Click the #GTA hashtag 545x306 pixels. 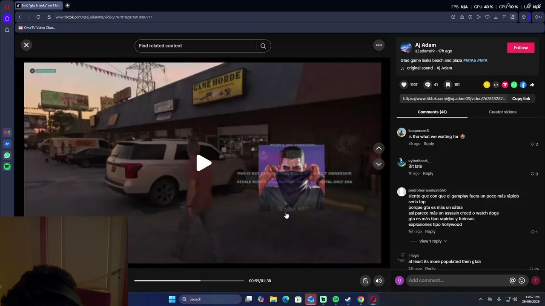pyautogui.click(x=482, y=60)
